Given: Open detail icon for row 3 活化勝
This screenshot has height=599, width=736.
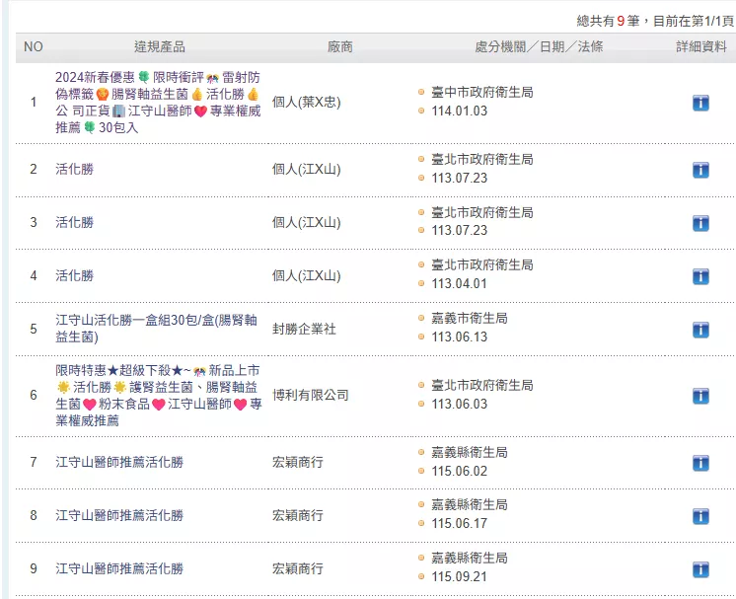Looking at the screenshot, I should tap(700, 223).
